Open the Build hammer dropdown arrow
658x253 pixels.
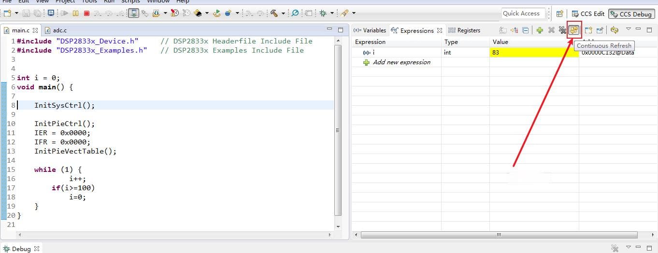(283, 13)
